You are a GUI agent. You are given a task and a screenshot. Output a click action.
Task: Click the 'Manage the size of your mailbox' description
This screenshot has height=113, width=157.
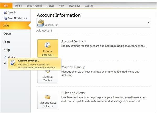[100, 73]
